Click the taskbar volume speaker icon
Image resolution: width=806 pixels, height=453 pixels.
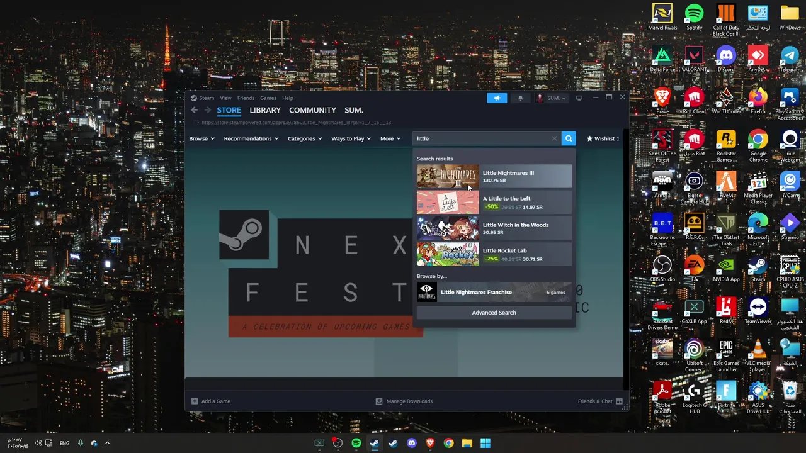[39, 443]
